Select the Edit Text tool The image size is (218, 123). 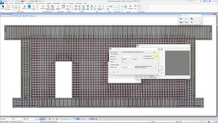[95, 8]
